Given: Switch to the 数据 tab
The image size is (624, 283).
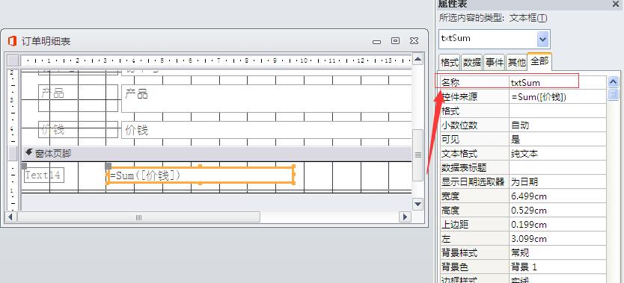Looking at the screenshot, I should pos(472,63).
